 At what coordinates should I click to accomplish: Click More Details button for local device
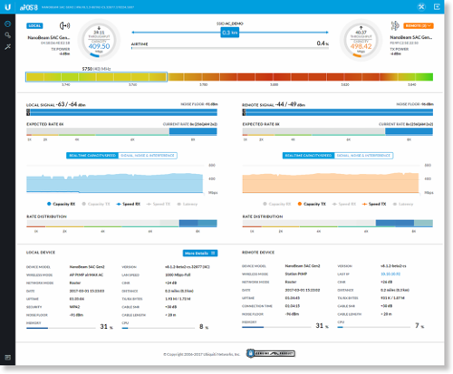pyautogui.click(x=200, y=253)
